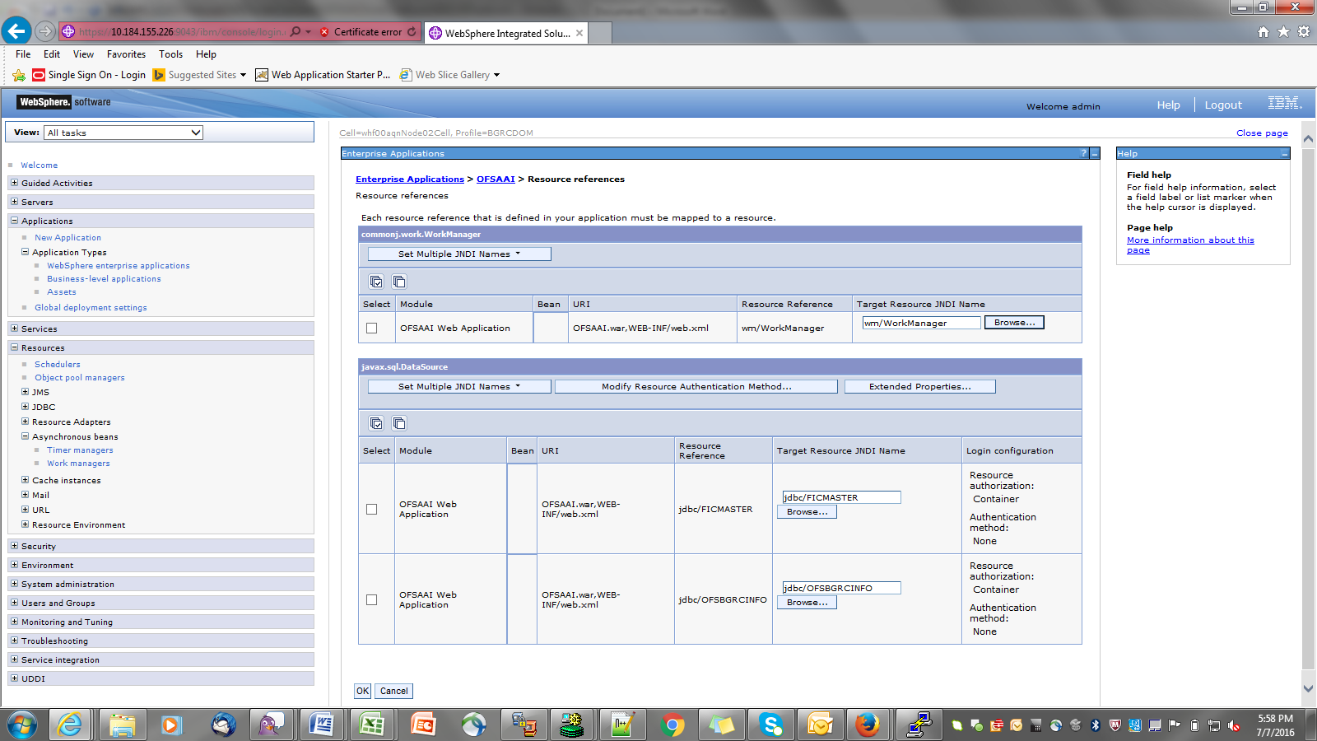Click the page scrollbar down arrow

[1308, 688]
